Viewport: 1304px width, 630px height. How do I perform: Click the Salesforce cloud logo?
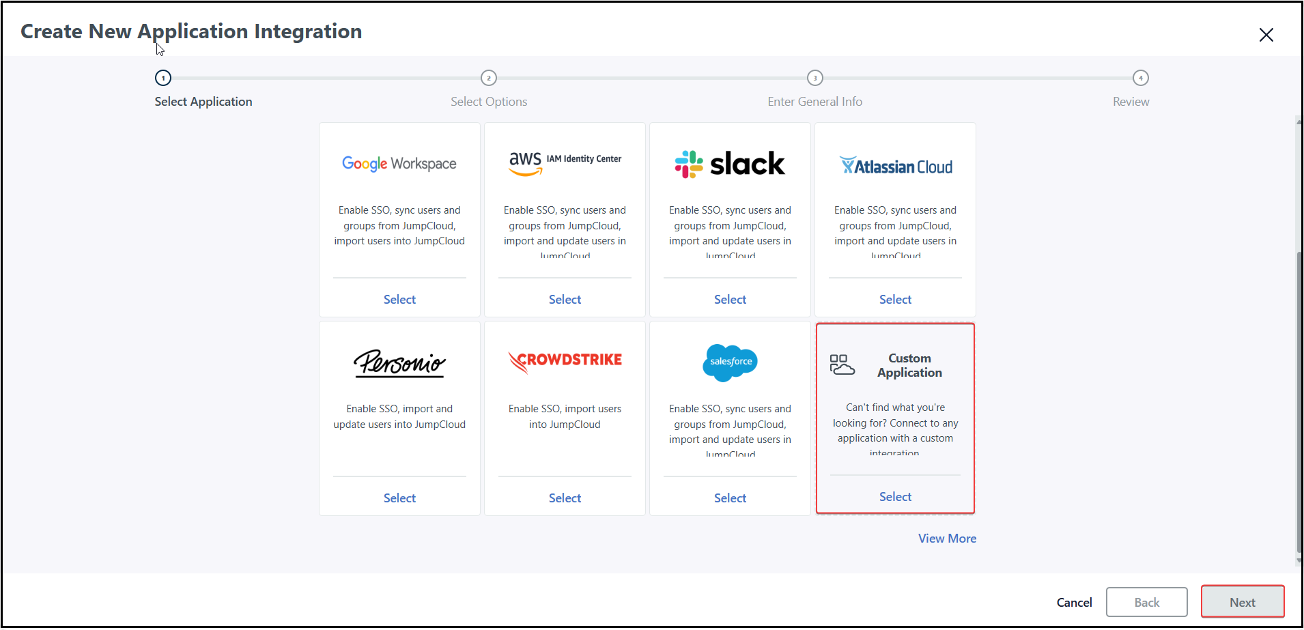click(x=730, y=362)
